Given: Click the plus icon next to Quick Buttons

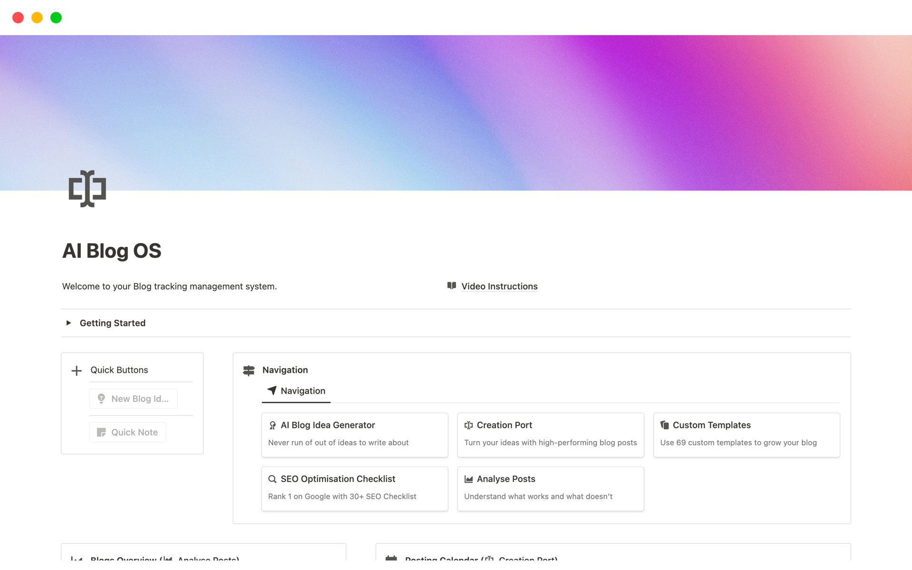Looking at the screenshot, I should coord(76,370).
